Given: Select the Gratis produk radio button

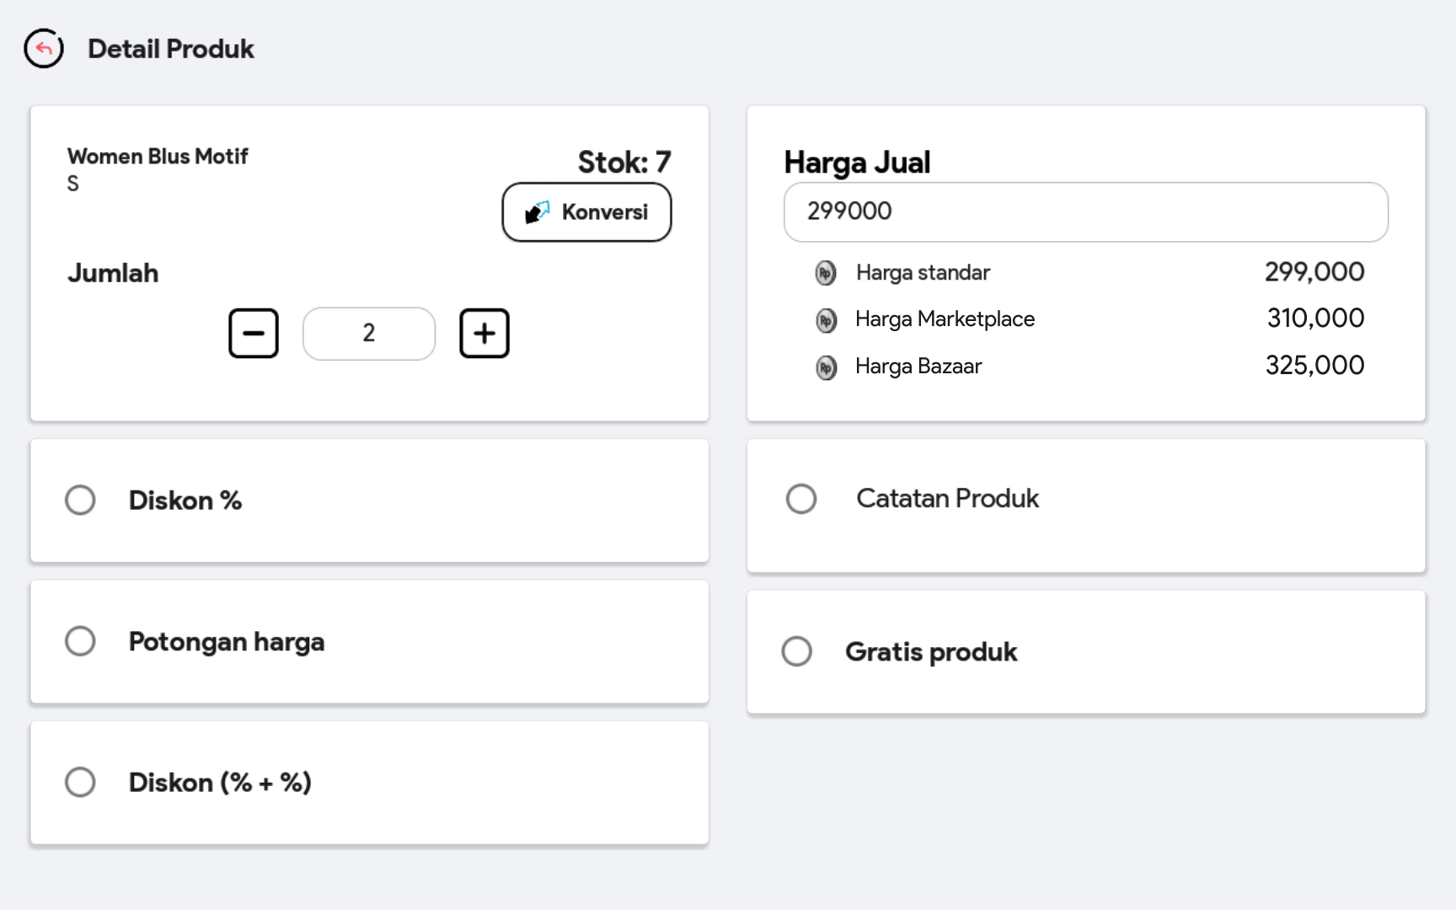Looking at the screenshot, I should coord(797,651).
